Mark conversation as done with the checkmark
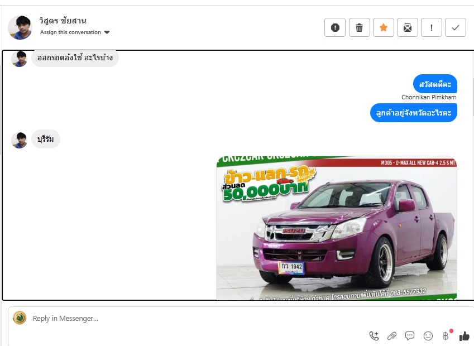Image resolution: width=474 pixels, height=346 pixels. click(x=456, y=27)
